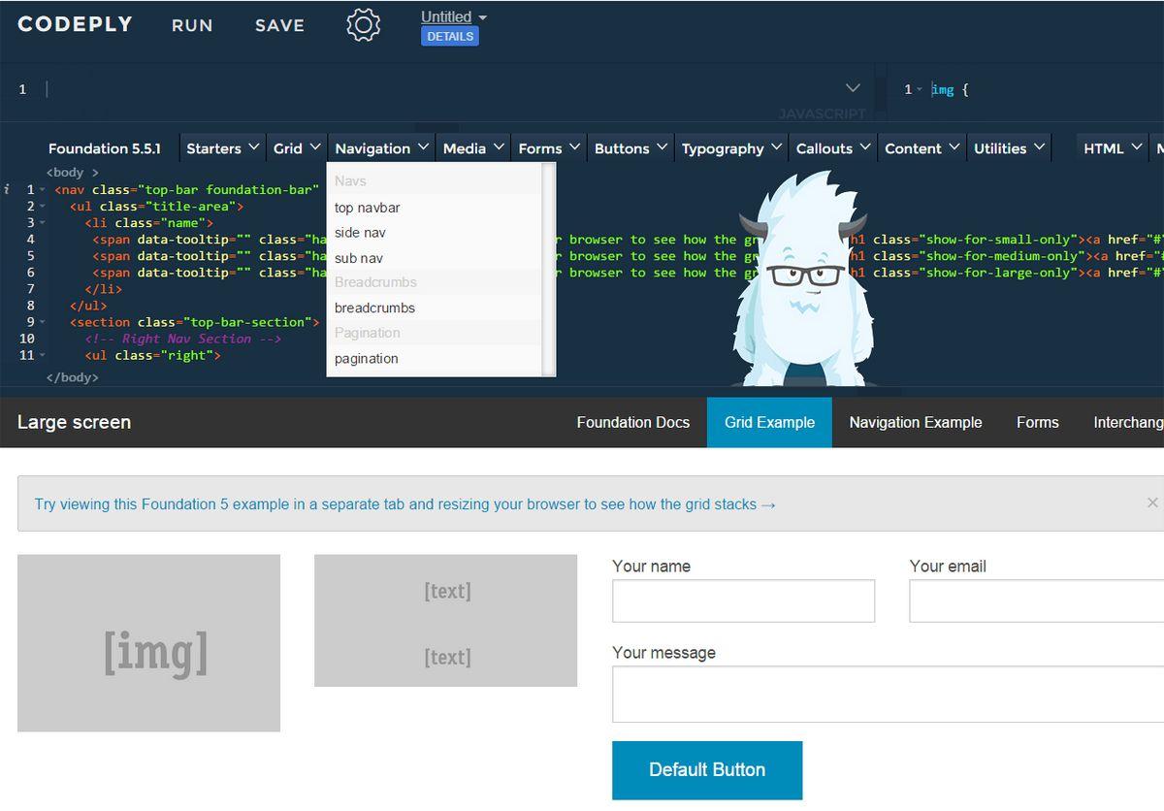Fold code at line 11 arrow
Image resolution: width=1164 pixels, height=811 pixels.
coord(43,356)
